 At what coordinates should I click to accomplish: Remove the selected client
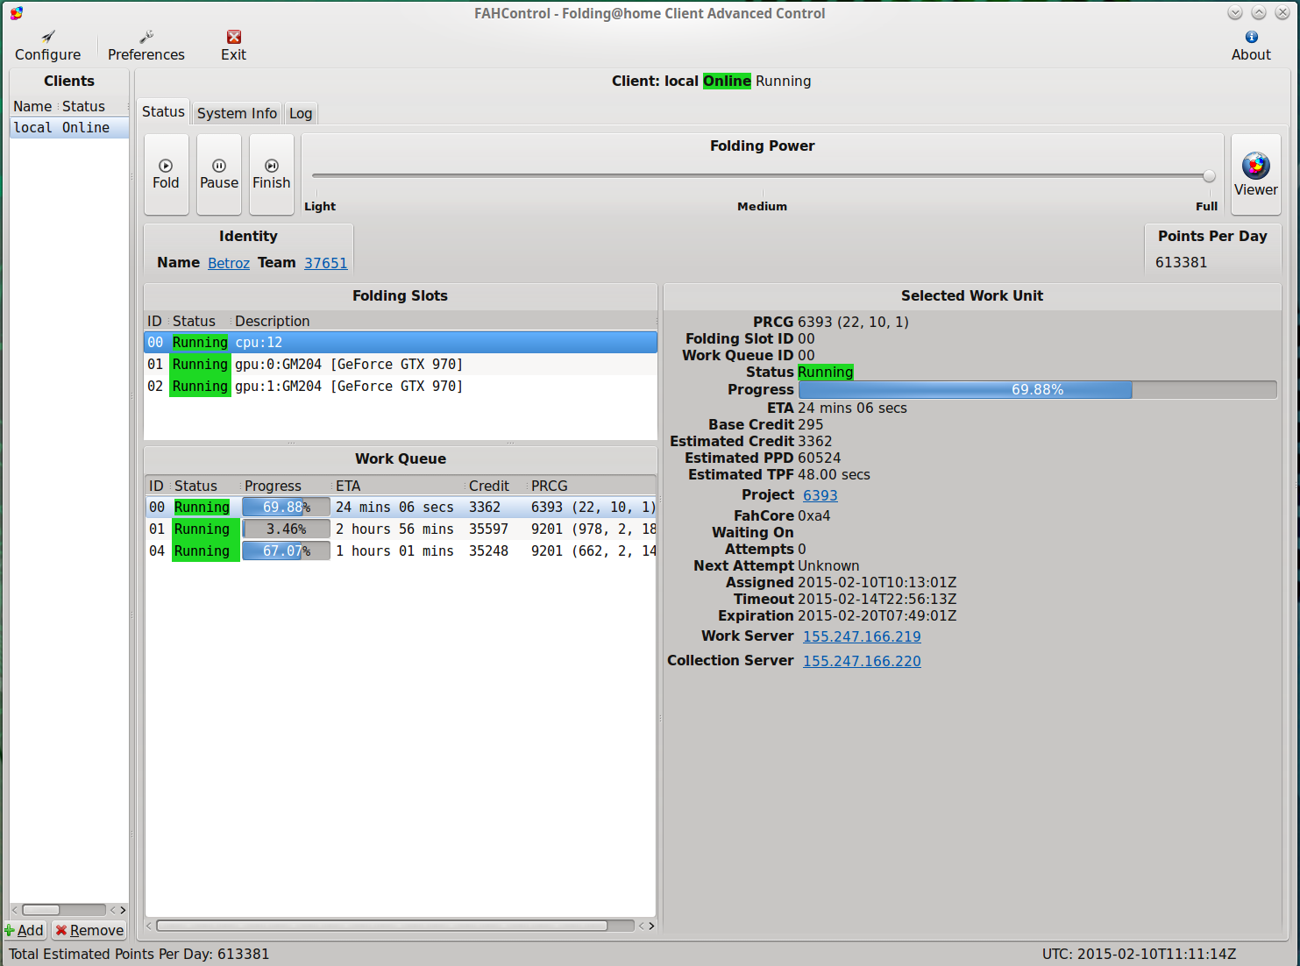89,930
